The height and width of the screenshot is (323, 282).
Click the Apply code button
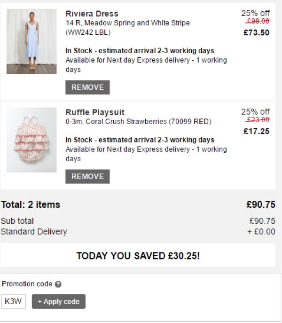click(x=59, y=301)
